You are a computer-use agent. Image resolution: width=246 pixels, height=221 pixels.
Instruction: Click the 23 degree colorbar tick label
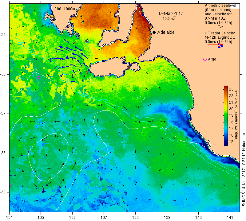231,89
